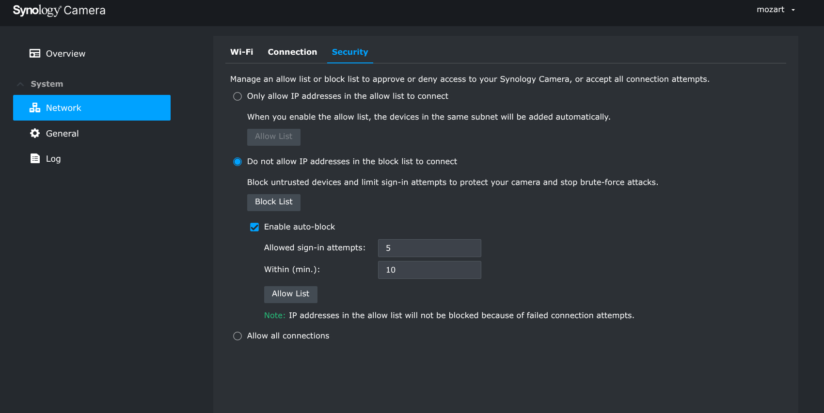
Task: Select 'Do not allow IP addresses in block list'
Action: click(238, 162)
